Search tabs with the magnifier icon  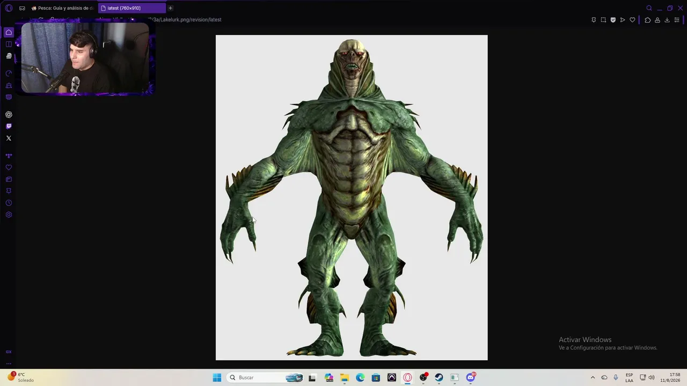click(x=649, y=8)
